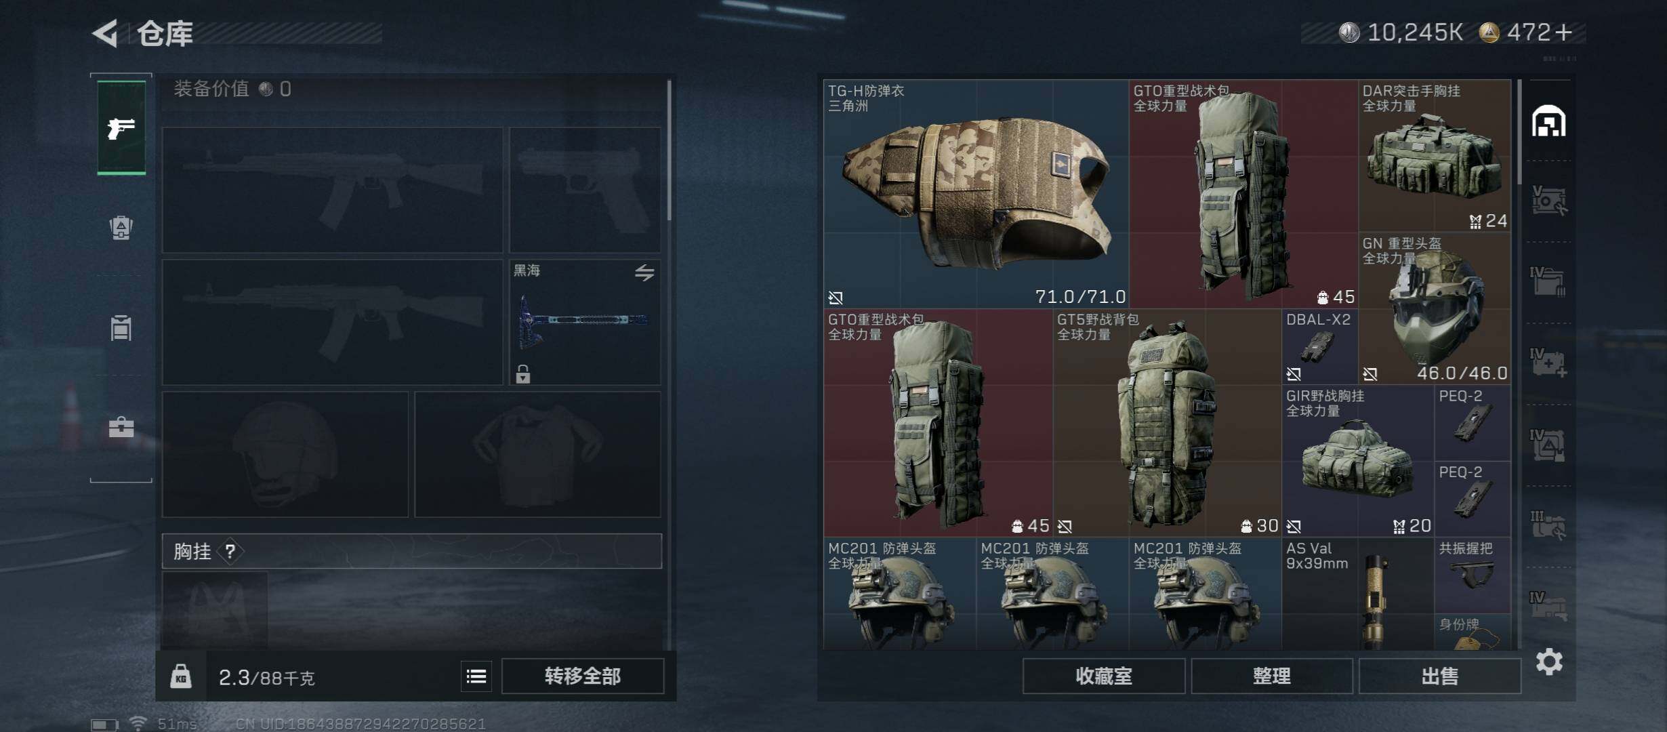Toggle swap arrows on 黑海 melee slot
The image size is (1667, 732).
click(x=644, y=272)
